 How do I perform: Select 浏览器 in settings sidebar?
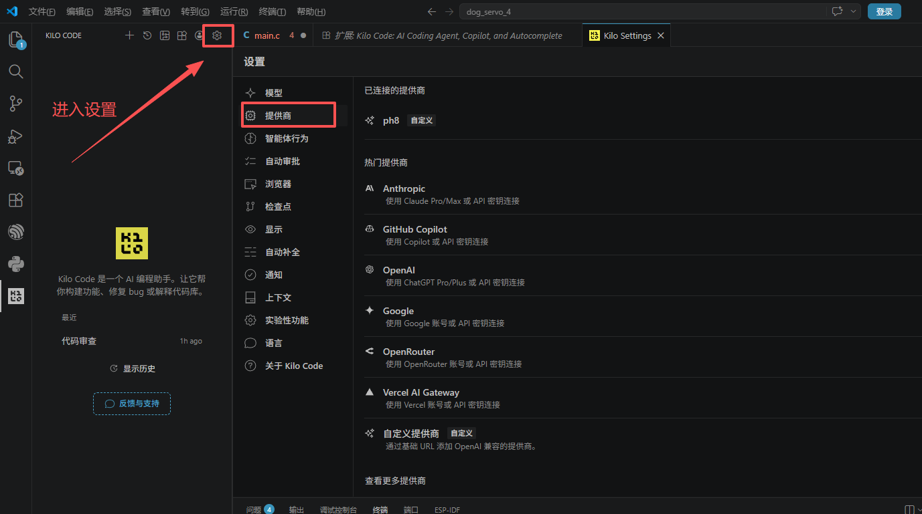(295, 184)
